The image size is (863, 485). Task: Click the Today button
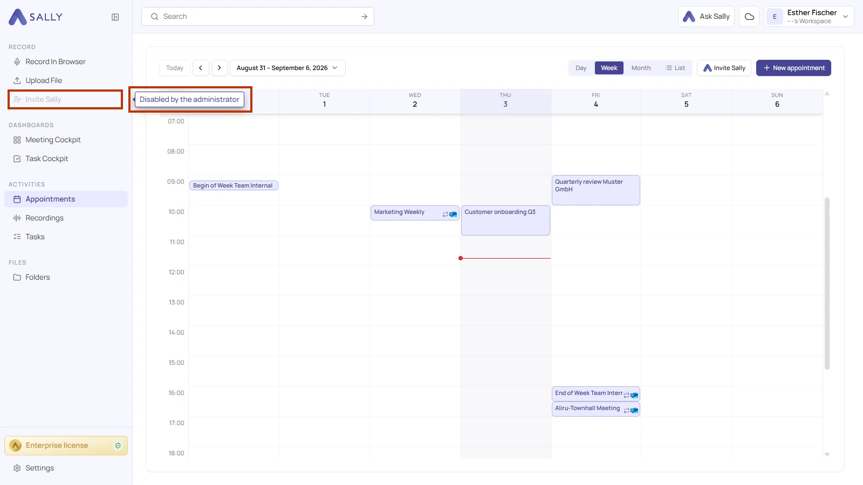click(175, 68)
